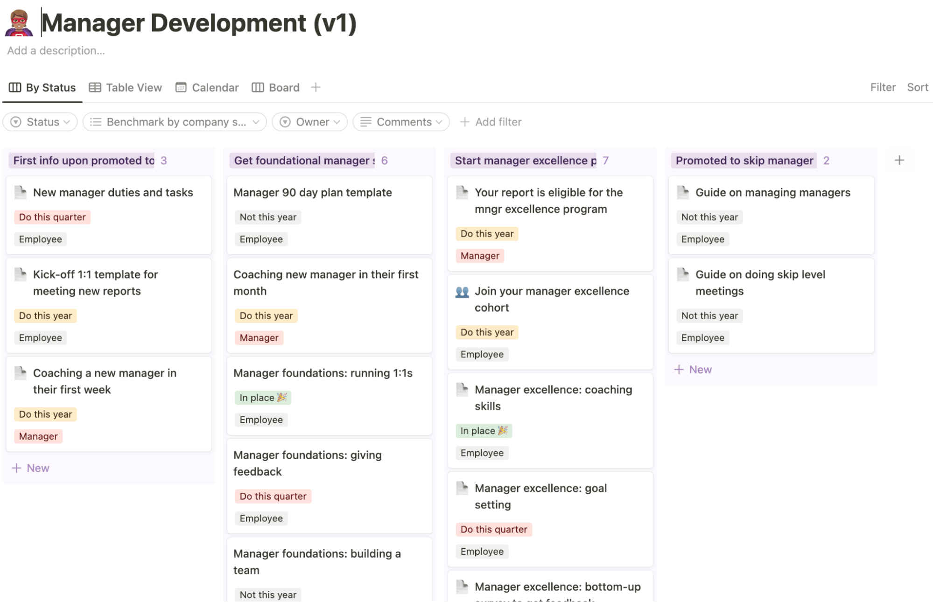Click the plus icon to add a new group
The width and height of the screenshot is (933, 602).
pos(899,160)
